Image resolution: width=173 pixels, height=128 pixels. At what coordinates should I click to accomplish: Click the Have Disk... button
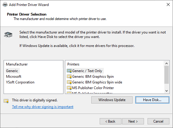[152, 100]
